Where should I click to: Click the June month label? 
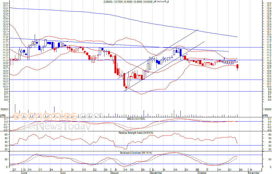(24, 173)
